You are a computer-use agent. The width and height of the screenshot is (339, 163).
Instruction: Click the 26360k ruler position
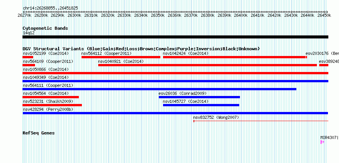(174, 15)
